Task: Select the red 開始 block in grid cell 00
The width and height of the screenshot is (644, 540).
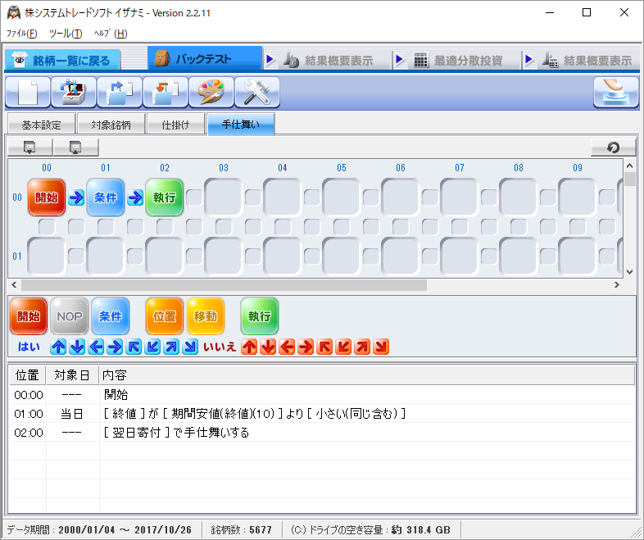Action: coord(47,197)
